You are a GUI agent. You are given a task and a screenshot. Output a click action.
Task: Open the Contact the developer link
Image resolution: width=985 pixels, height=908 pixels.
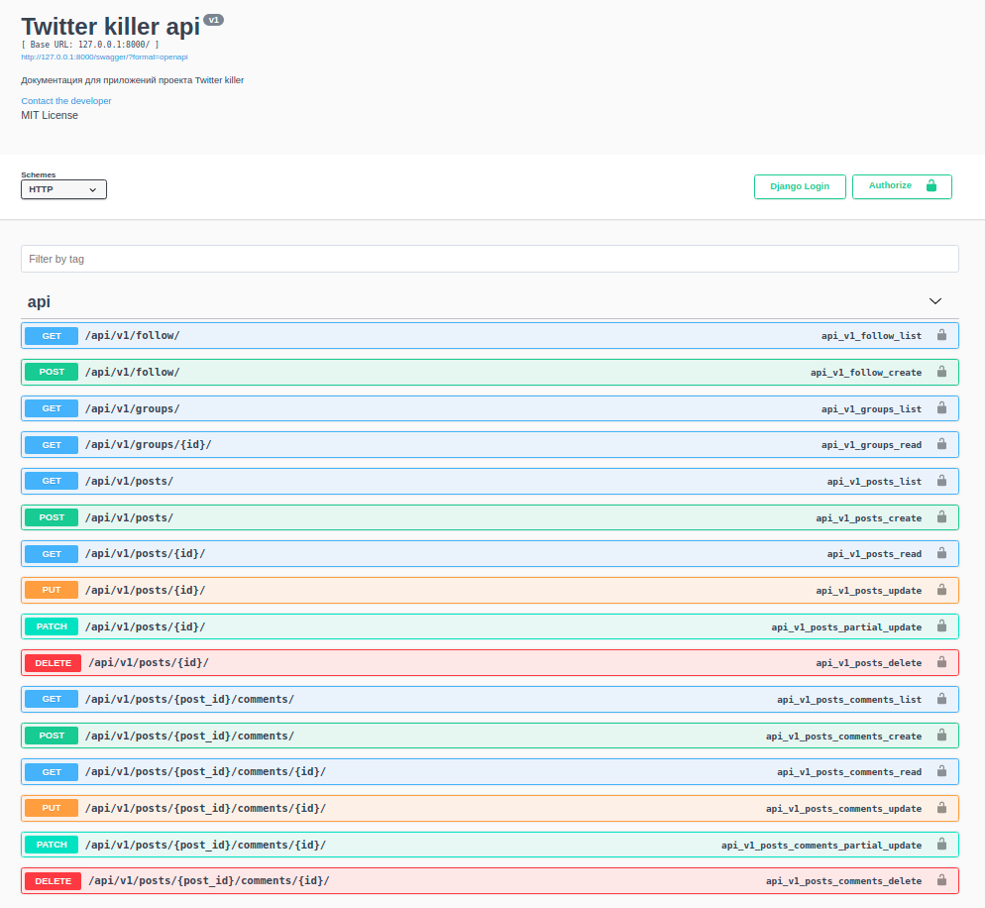(65, 100)
